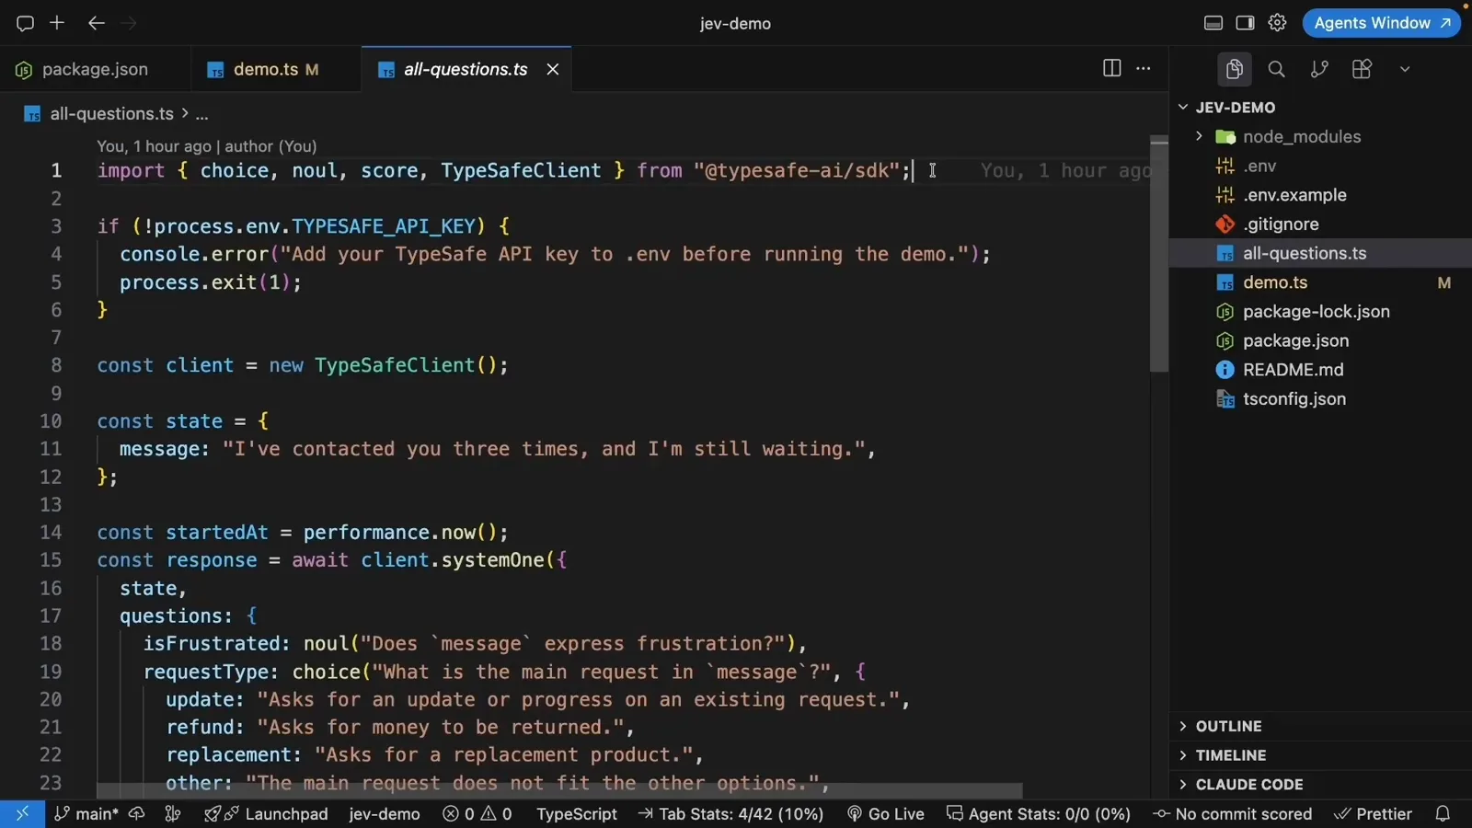Open .gitignore file
Viewport: 1472px width, 828px height.
(x=1321, y=224)
